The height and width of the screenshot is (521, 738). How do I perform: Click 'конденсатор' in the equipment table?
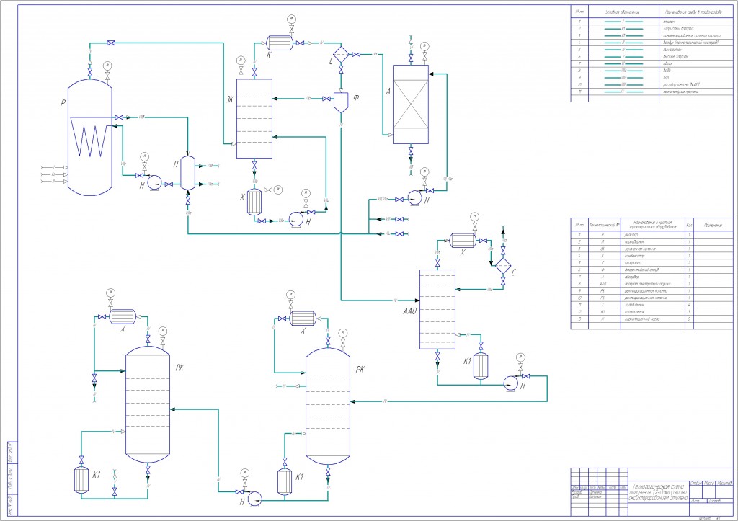click(634, 256)
